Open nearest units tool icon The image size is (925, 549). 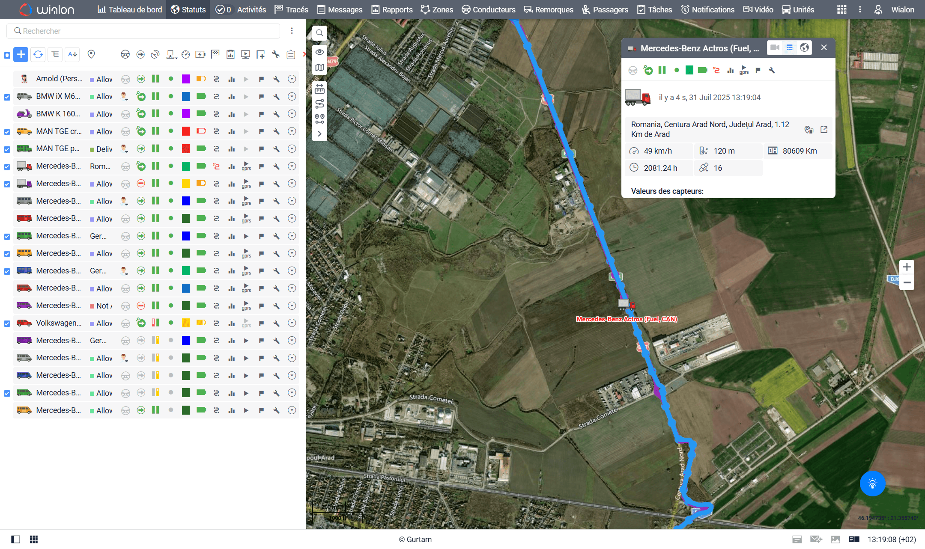point(319,119)
